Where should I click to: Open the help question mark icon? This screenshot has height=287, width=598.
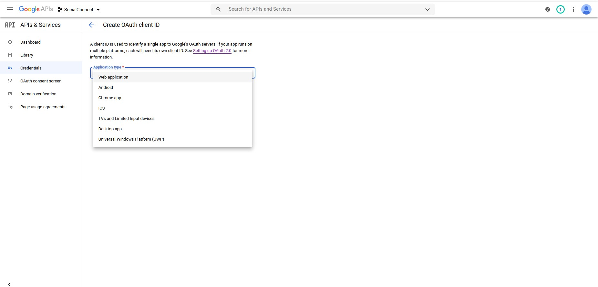click(547, 9)
